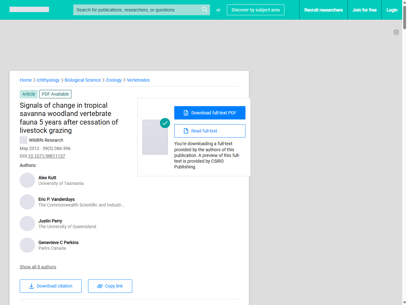
Task: Click Genevieve C Perkins' avatar
Action: (27, 245)
